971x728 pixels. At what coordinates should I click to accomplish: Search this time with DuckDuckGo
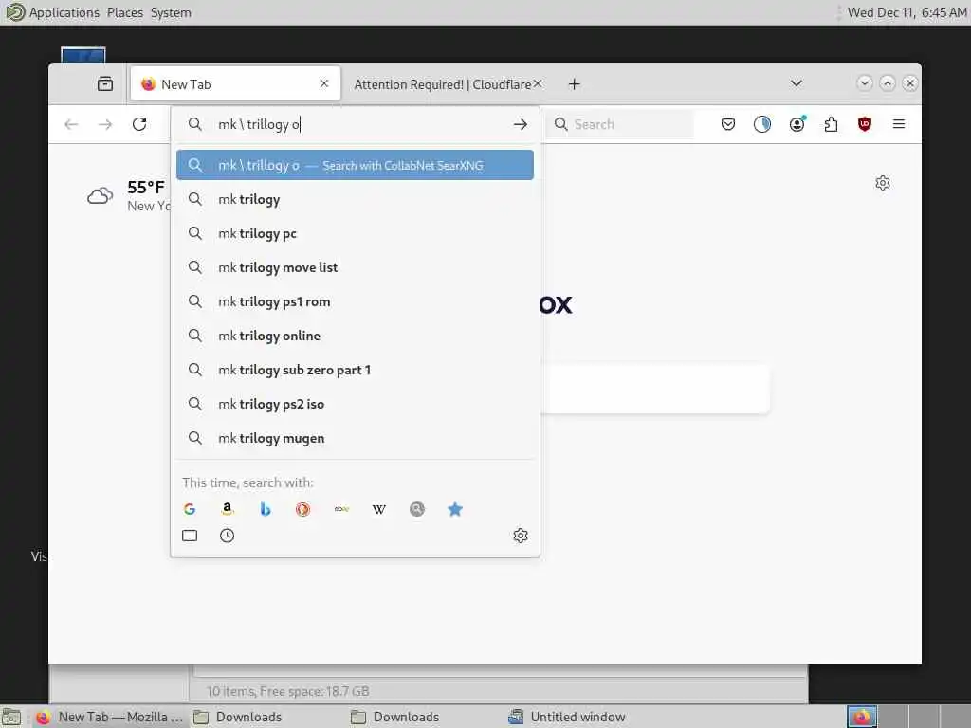[x=302, y=509]
